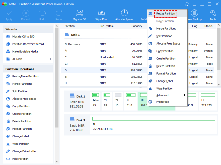Choose Merge Partitions in context menu
The height and width of the screenshot is (165, 221).
[x=167, y=28]
